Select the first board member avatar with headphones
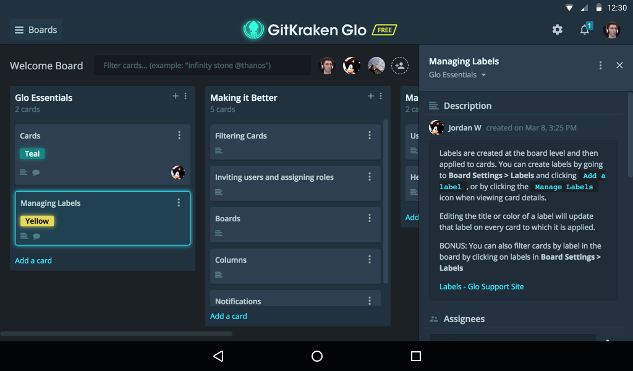This screenshot has height=371, width=633. (327, 66)
